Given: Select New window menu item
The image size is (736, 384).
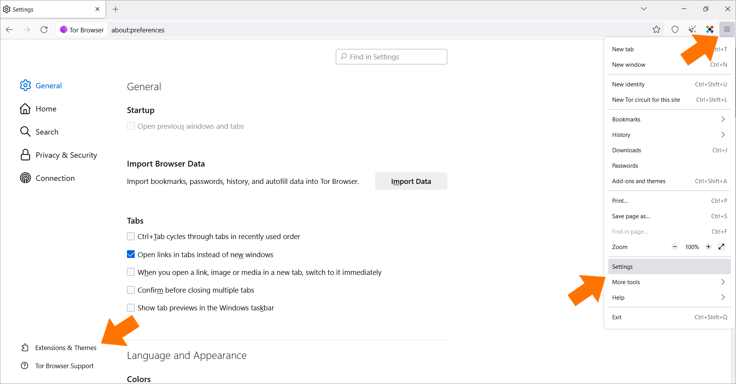Looking at the screenshot, I should [x=669, y=65].
